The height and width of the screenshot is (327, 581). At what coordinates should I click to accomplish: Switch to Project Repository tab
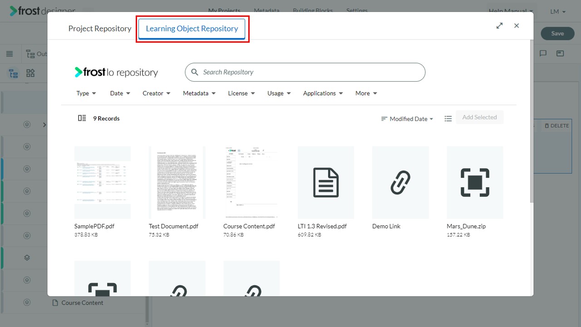(100, 29)
